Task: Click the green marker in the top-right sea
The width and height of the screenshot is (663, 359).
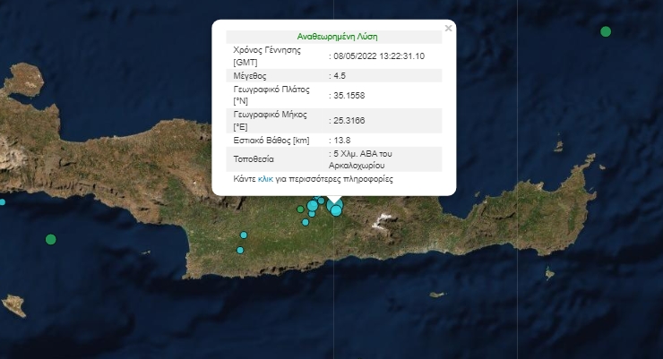Action: click(606, 31)
